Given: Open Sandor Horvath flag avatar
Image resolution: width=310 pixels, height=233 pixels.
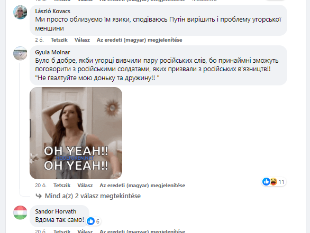Looking at the screenshot, I should [x=20, y=212].
